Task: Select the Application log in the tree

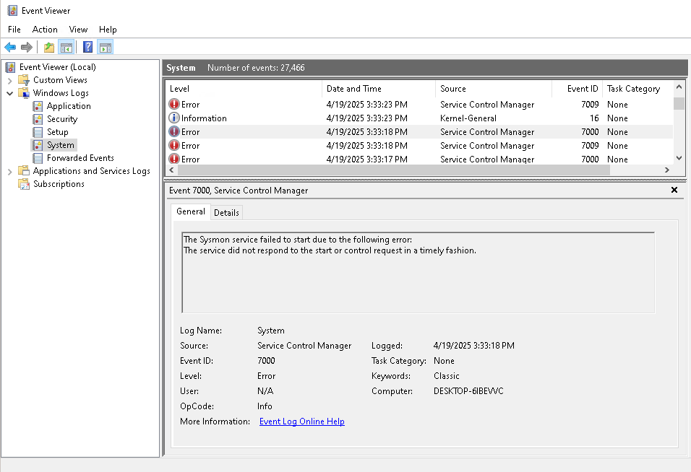Action: pyautogui.click(x=69, y=106)
